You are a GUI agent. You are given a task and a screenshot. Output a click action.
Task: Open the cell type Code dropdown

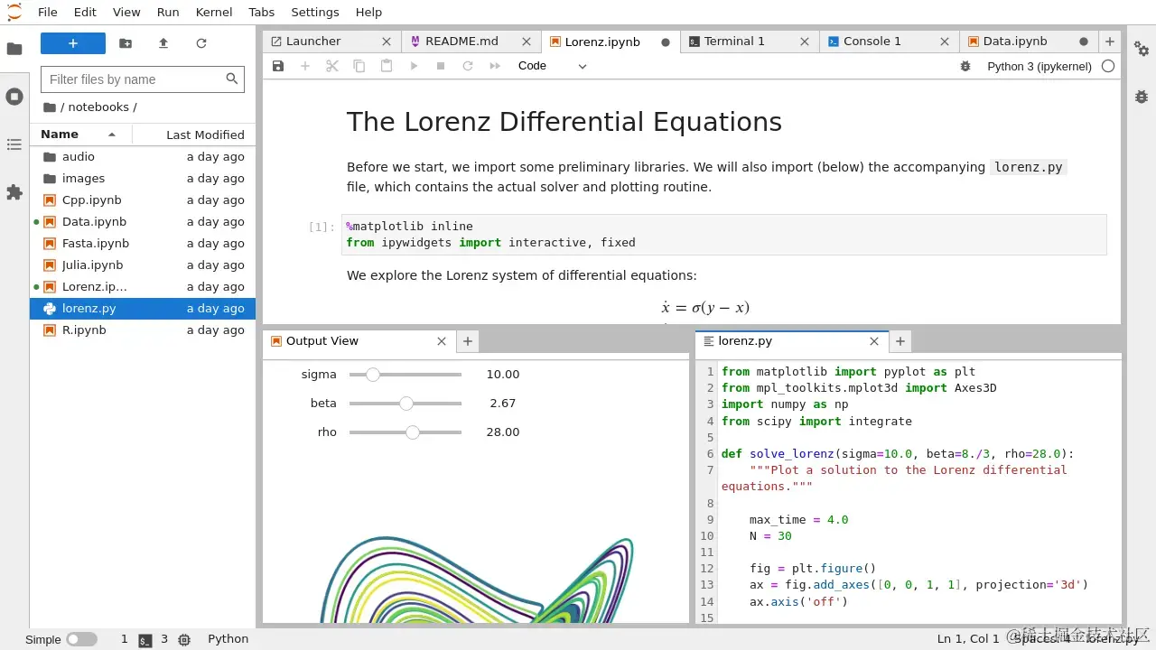[553, 66]
